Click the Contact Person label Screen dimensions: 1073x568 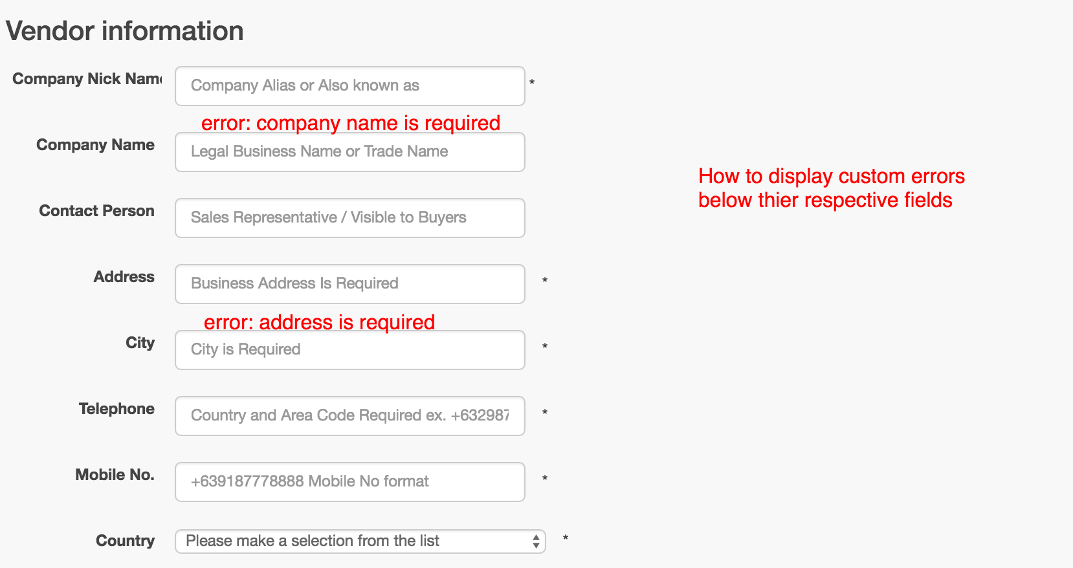pyautogui.click(x=96, y=211)
